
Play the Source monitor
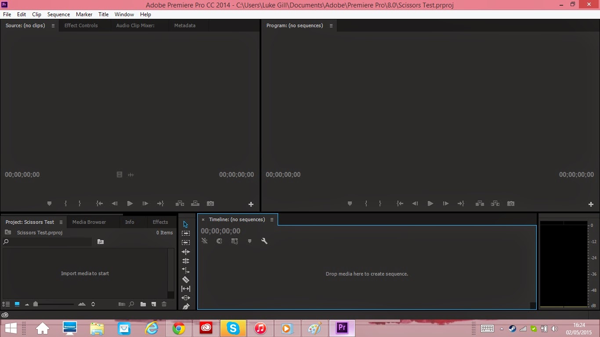130,204
